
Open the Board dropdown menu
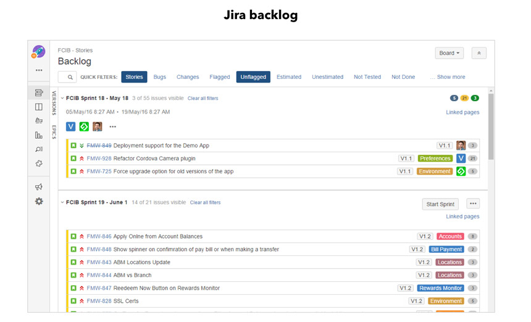449,53
